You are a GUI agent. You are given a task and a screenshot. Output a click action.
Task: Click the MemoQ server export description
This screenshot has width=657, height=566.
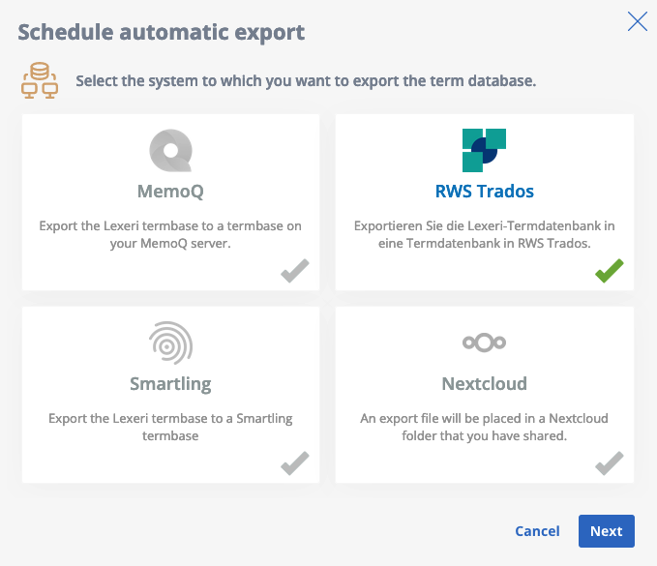click(x=170, y=234)
